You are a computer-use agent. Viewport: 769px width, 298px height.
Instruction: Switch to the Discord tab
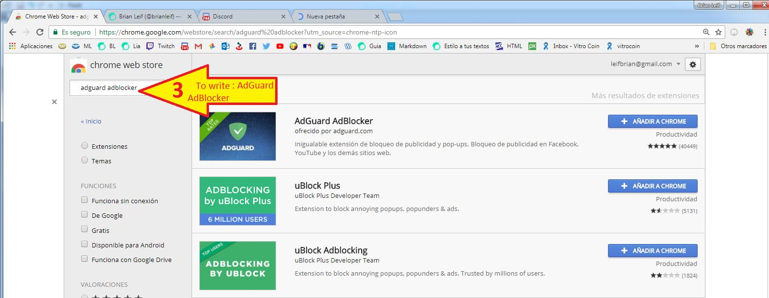tap(243, 17)
